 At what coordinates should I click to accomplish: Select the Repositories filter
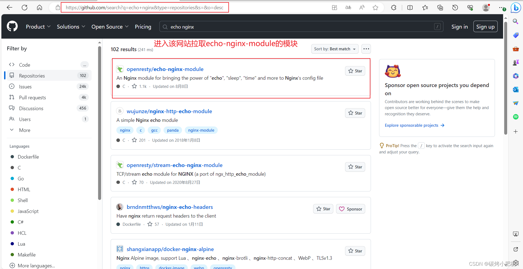[49, 76]
